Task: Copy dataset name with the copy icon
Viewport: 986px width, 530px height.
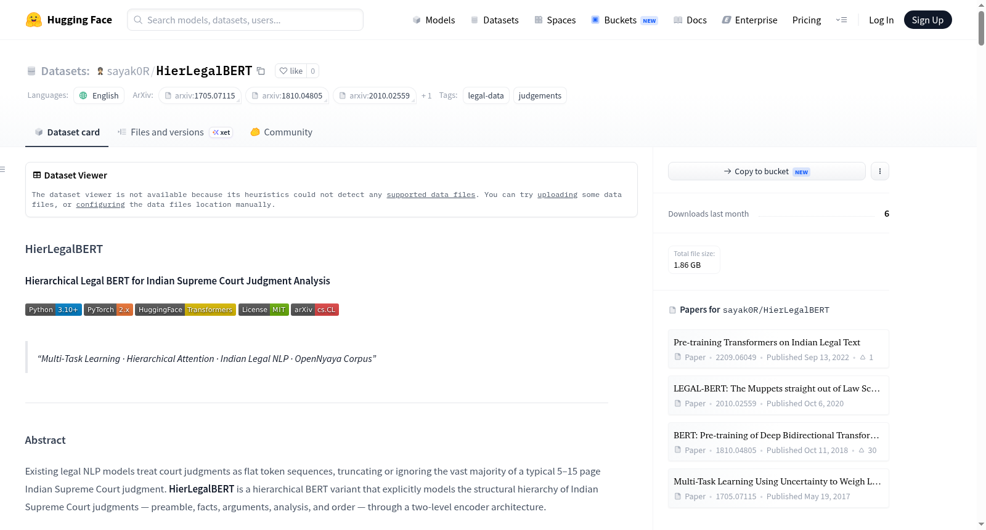Action: tap(261, 71)
